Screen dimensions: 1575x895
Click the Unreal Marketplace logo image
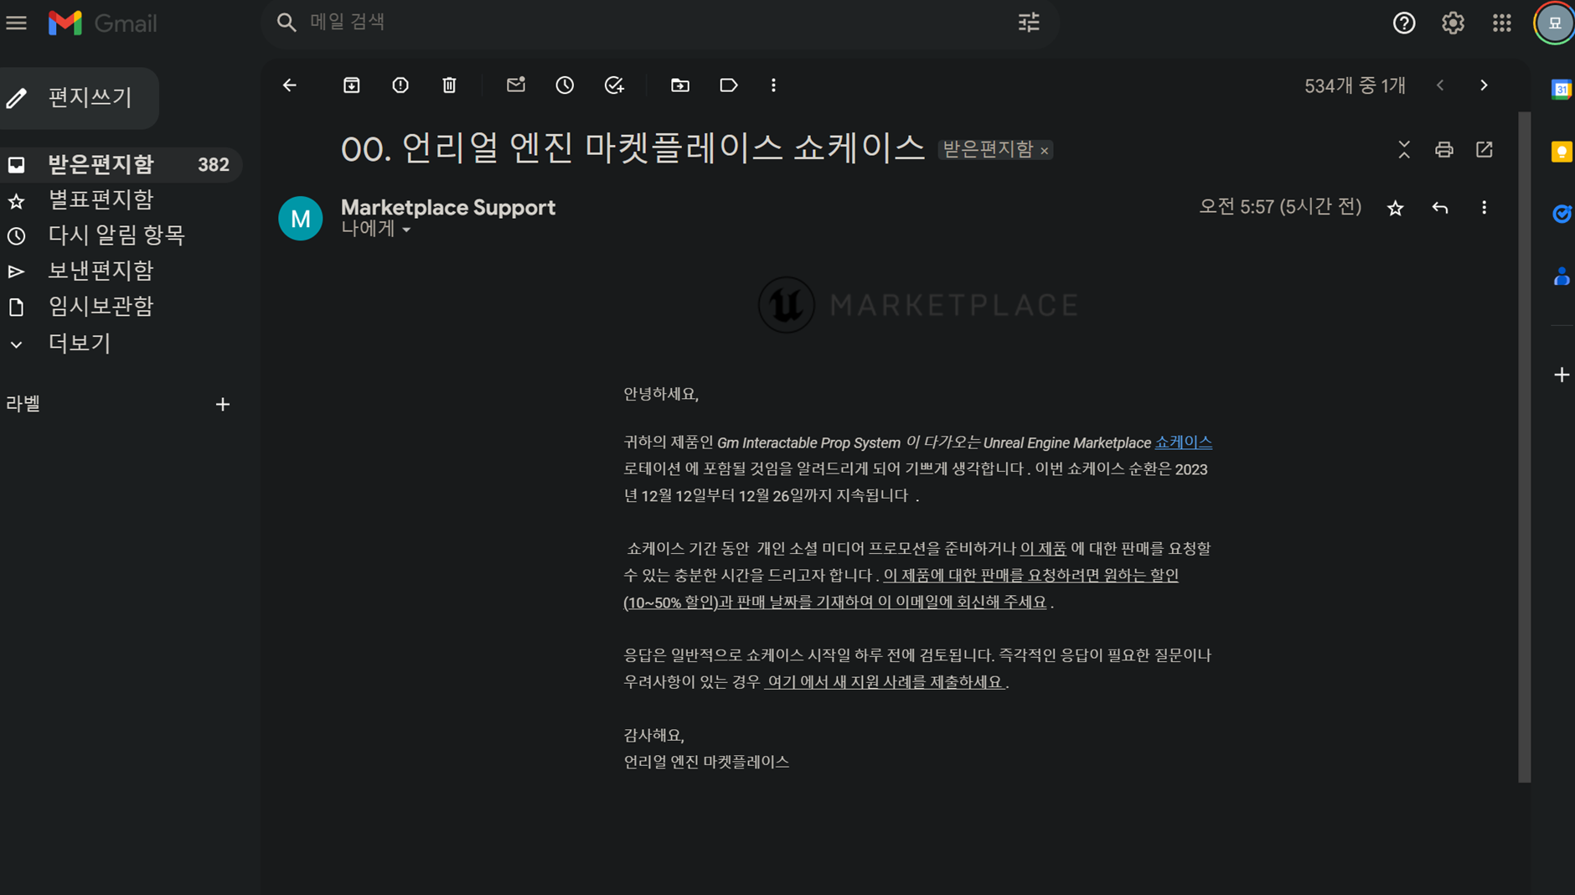click(918, 304)
